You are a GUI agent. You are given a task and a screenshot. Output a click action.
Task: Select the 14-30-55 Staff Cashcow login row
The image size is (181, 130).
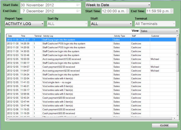91,51
